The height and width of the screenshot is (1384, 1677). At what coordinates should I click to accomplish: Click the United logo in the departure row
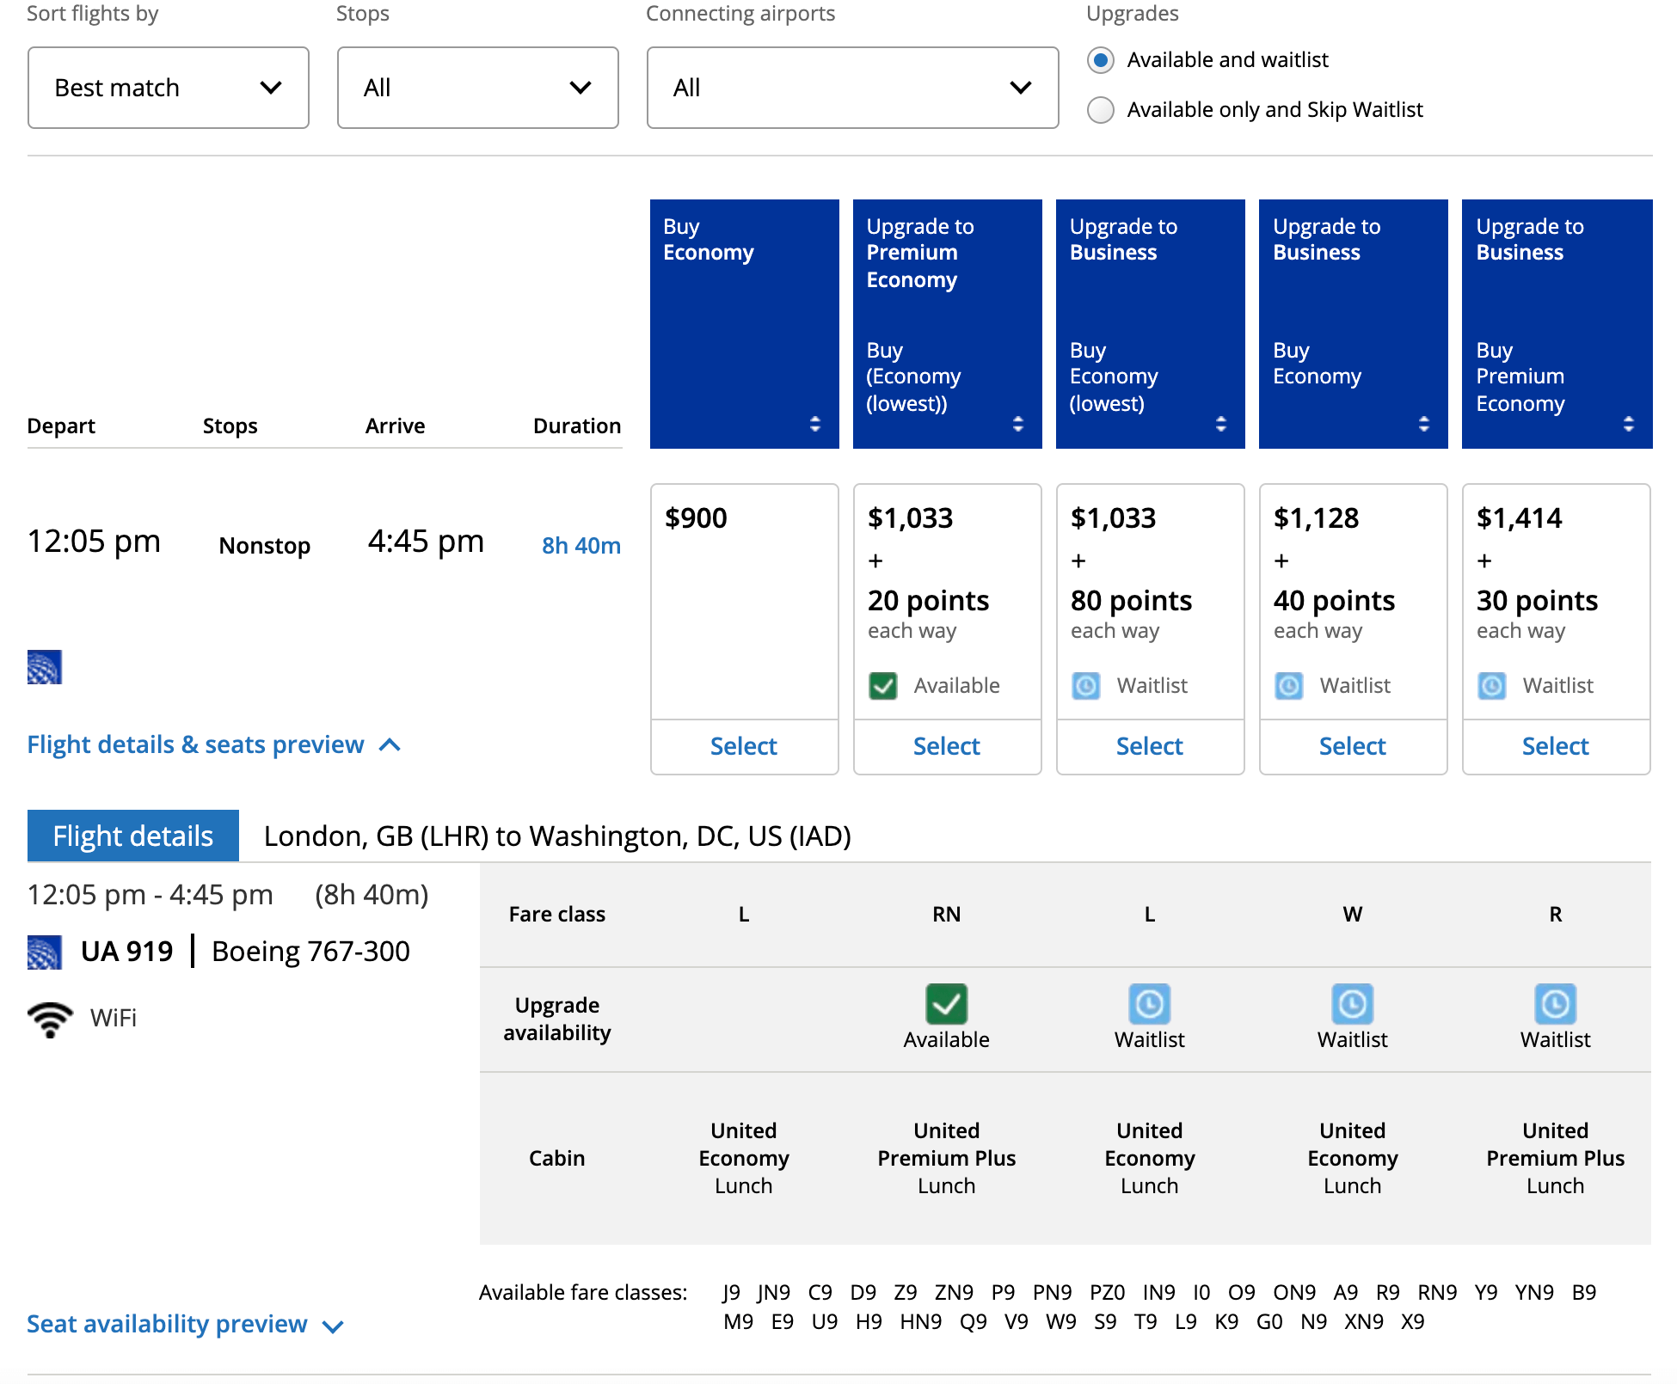[x=45, y=667]
